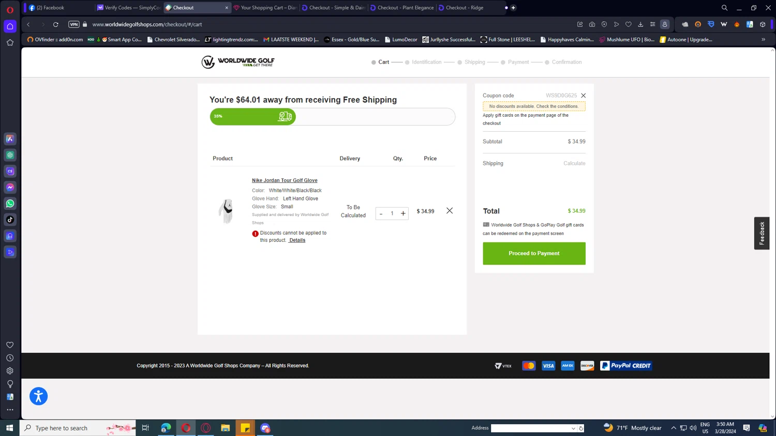This screenshot has width=776, height=436.
Task: Select the Payment checkout step
Action: coord(515,62)
